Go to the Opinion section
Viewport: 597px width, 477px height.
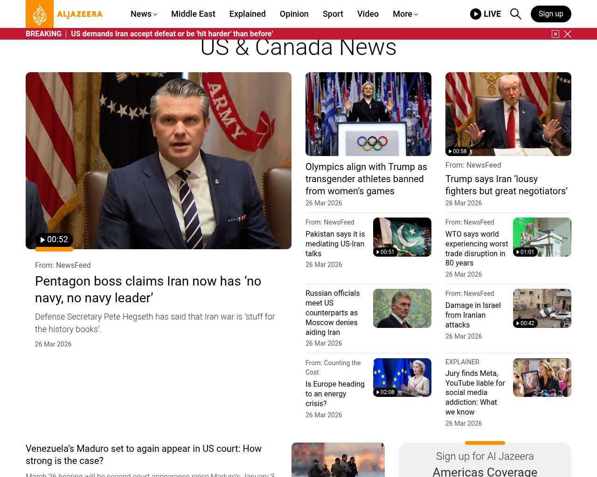pyautogui.click(x=294, y=14)
